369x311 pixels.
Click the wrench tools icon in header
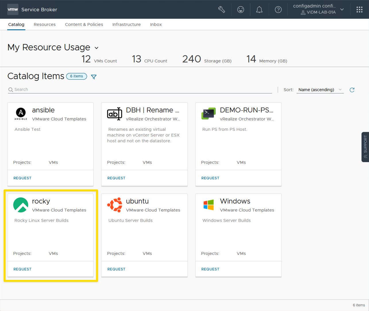pyautogui.click(x=221, y=9)
